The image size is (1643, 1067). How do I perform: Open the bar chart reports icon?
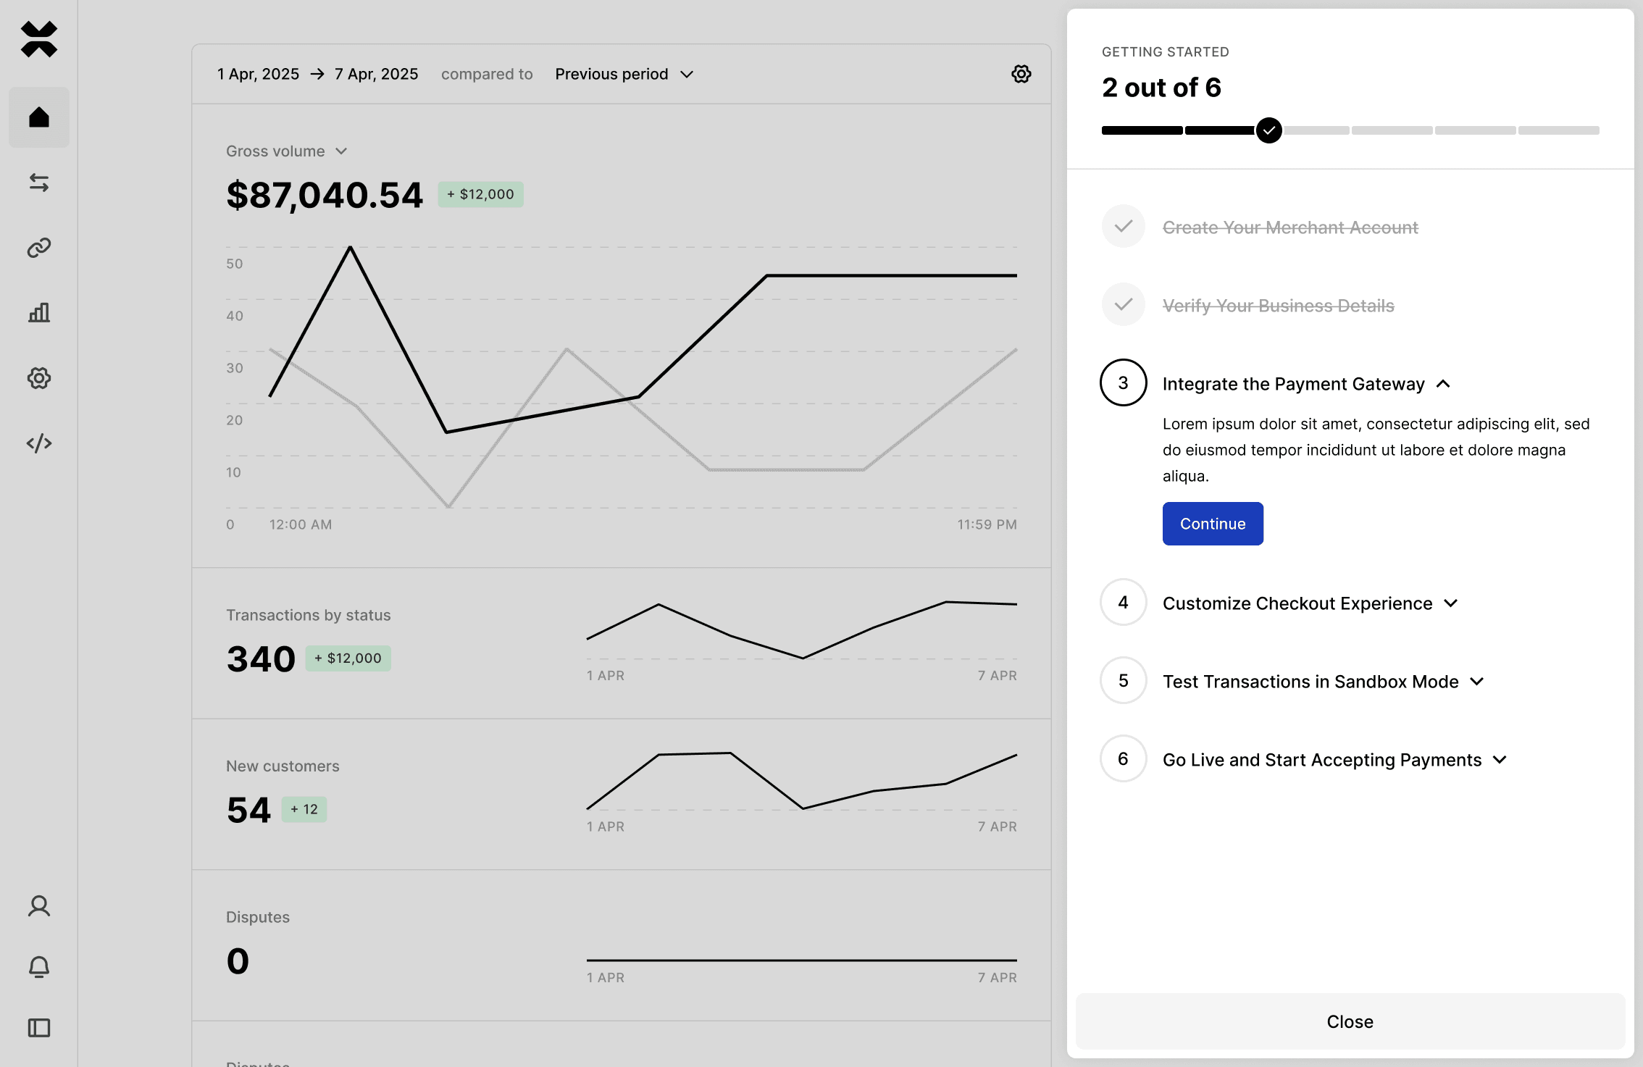point(39,313)
